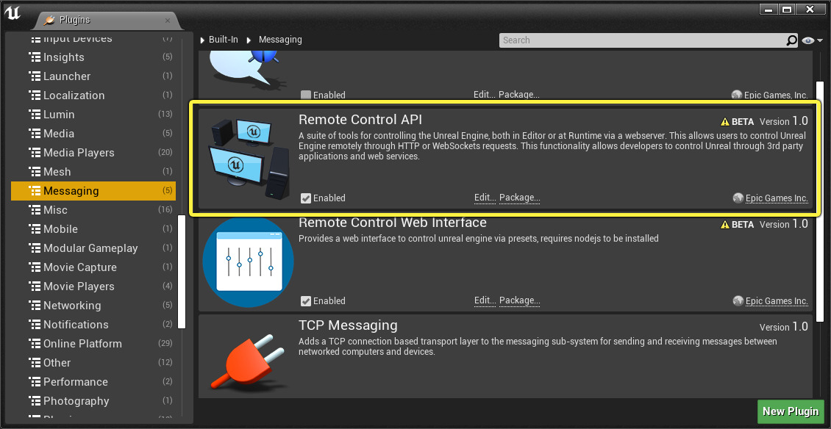Image resolution: width=831 pixels, height=429 pixels.
Task: Select the Other category
Action: [x=93, y=362]
